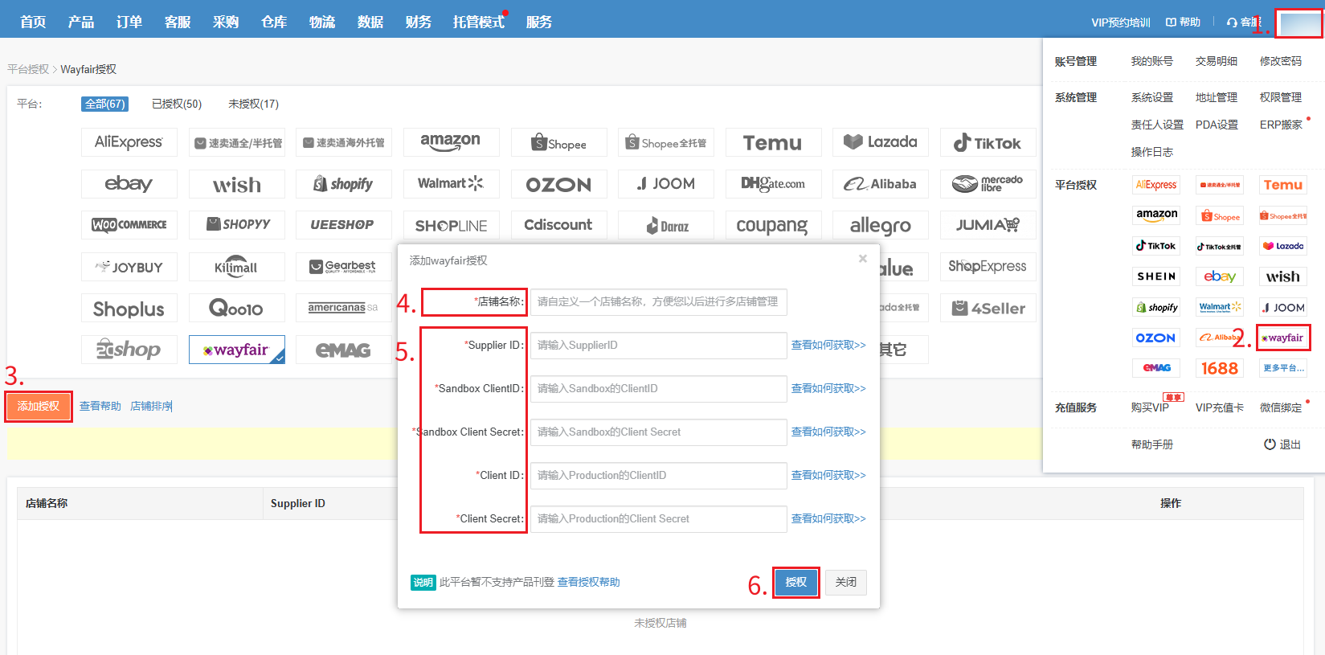Select the mercado libre platform tile
The height and width of the screenshot is (655, 1325).
(x=988, y=184)
